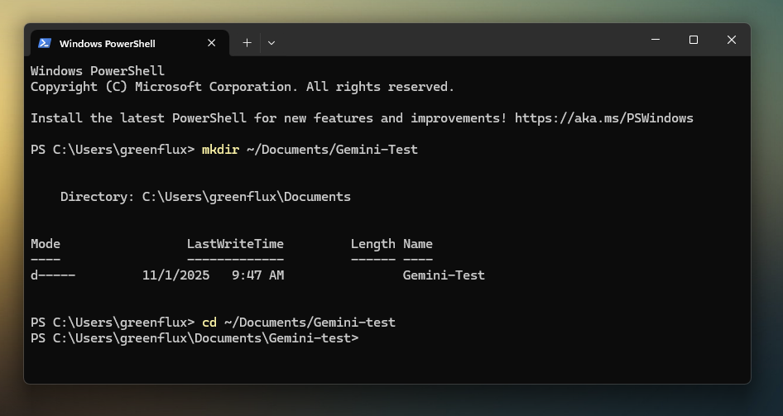Click the Name column header
The image size is (783, 416).
[x=418, y=244]
